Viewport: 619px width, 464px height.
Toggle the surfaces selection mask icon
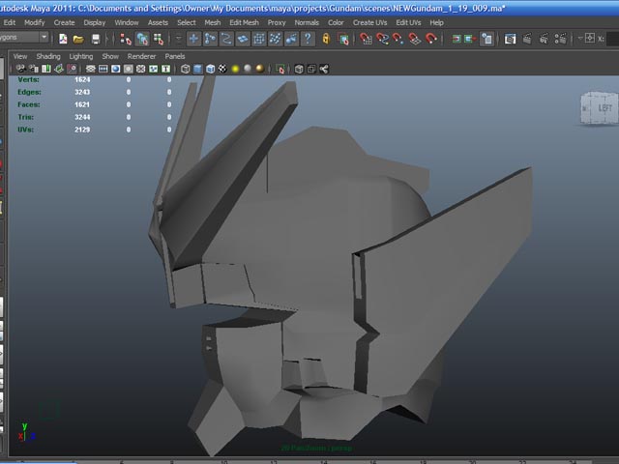pos(243,39)
